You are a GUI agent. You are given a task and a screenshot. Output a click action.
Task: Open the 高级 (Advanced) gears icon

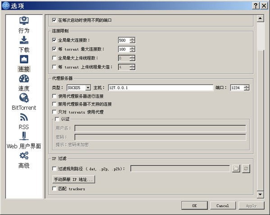click(24, 155)
